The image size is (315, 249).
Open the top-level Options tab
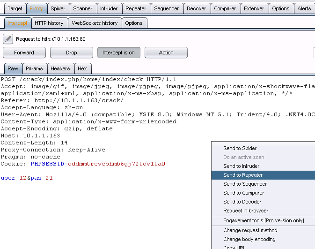pyautogui.click(x=281, y=8)
